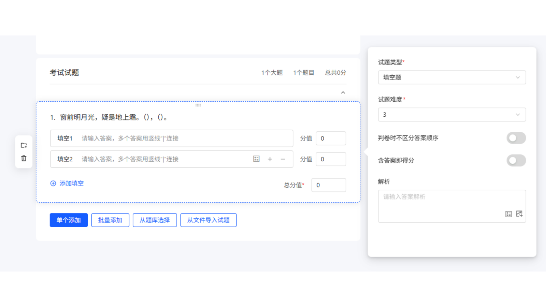
Task: Click the drag handle above the question card
Action: tap(198, 105)
